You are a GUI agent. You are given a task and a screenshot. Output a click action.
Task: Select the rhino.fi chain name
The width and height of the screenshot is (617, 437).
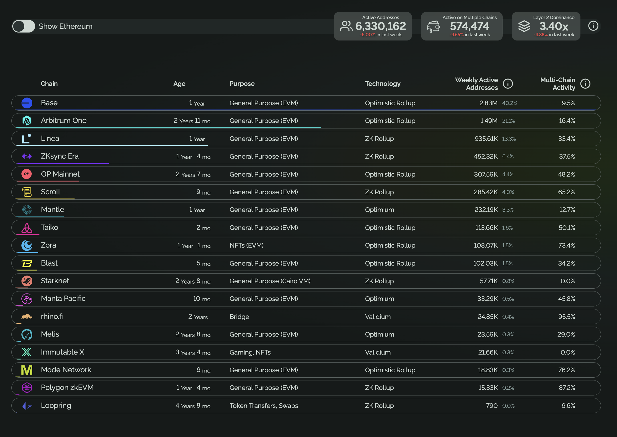[x=52, y=316]
